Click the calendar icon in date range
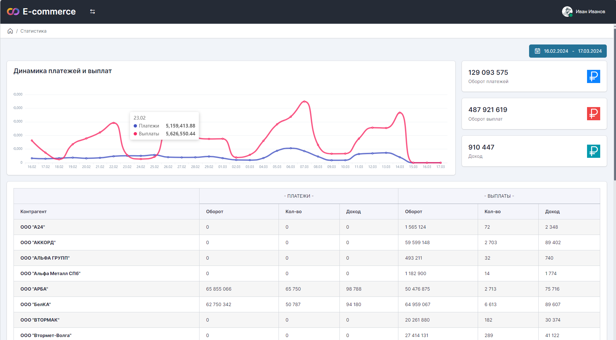The image size is (616, 340). tap(537, 51)
